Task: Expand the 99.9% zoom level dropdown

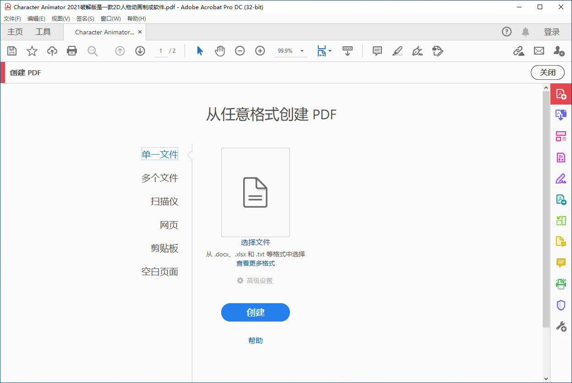Action: coord(302,51)
